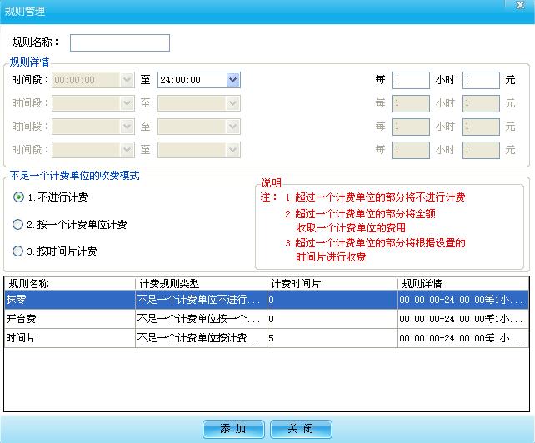Viewport: 535px width, 443px height.
Task: Select 2.按一个计费单位计费 radio option
Action: [x=18, y=225]
